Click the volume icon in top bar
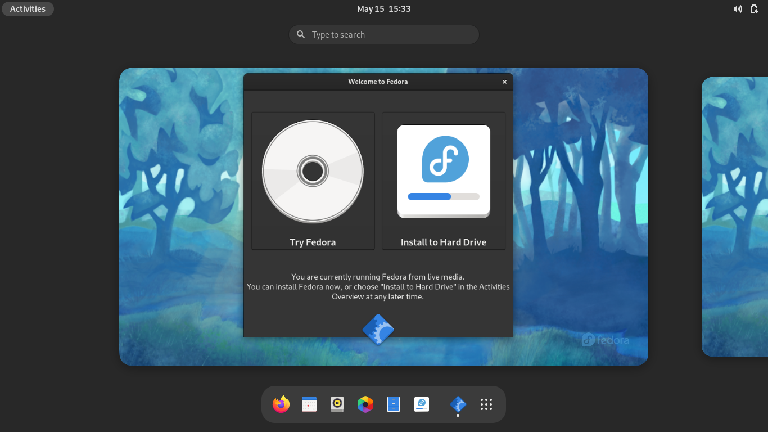768x432 pixels. point(738,9)
